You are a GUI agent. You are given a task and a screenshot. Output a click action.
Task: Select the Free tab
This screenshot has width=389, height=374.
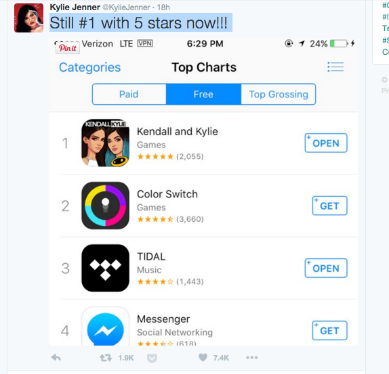(203, 94)
